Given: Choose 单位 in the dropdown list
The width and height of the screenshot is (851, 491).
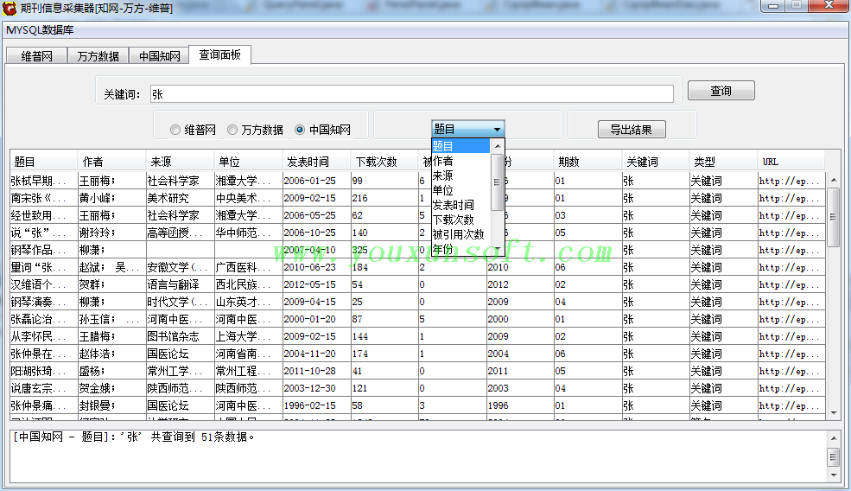Looking at the screenshot, I should [460, 190].
